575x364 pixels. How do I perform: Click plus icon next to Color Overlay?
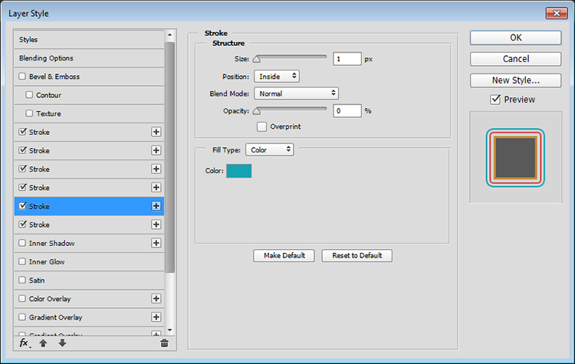point(156,299)
